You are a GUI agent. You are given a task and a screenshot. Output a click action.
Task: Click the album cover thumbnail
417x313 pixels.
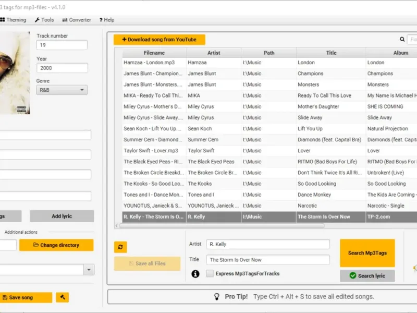pyautogui.click(x=15, y=73)
